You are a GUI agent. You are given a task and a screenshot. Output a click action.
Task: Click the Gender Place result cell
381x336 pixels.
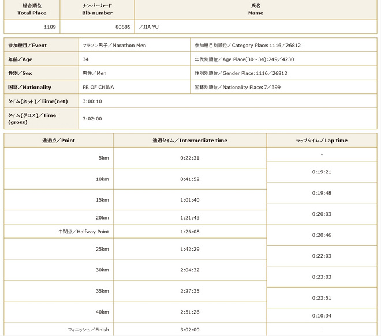coord(241,73)
